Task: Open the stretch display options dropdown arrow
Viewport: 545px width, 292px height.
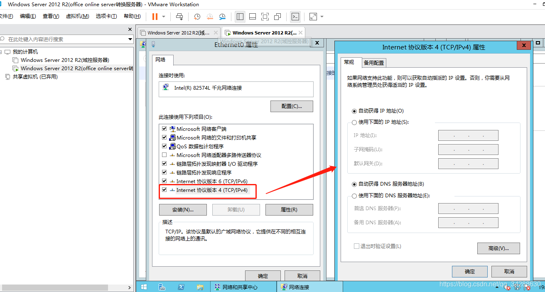Action: pyautogui.click(x=322, y=17)
